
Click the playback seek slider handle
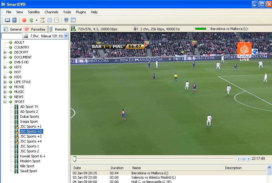(74, 159)
